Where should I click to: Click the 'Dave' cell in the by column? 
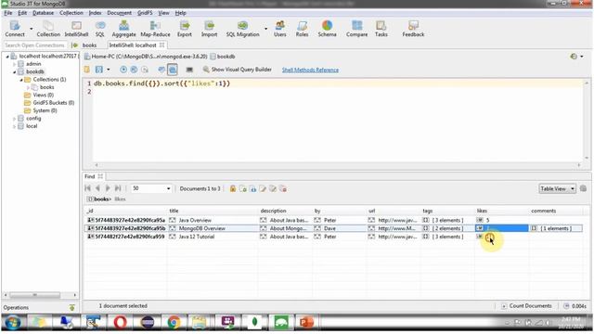coord(329,228)
